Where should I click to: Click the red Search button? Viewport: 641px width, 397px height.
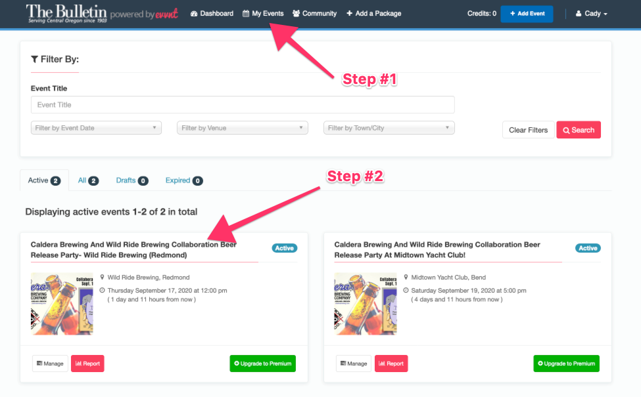click(x=579, y=130)
